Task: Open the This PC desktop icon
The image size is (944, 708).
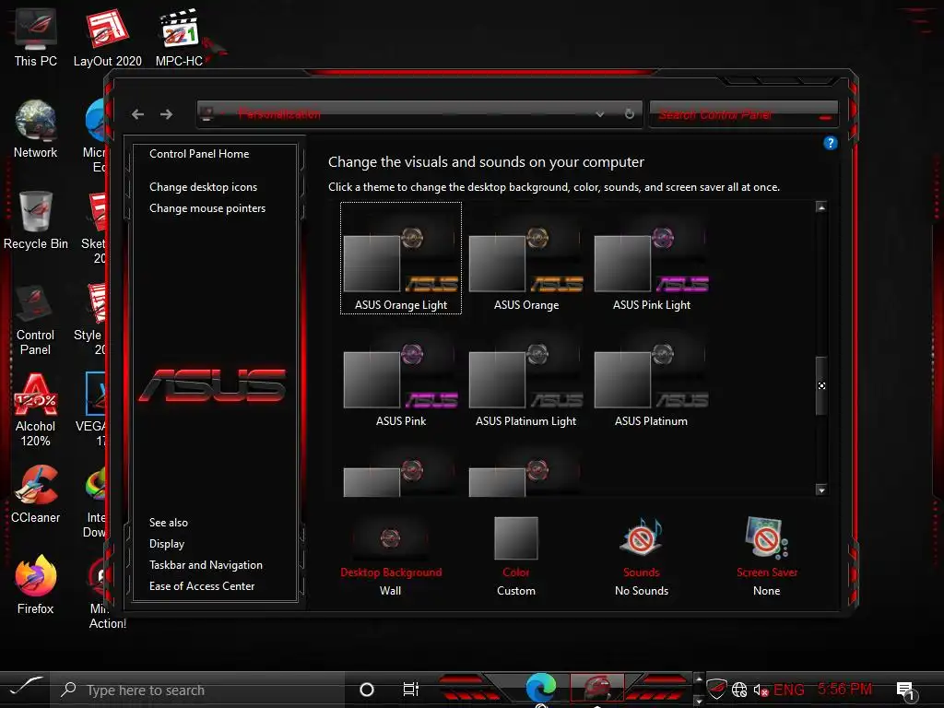Action: point(36,37)
